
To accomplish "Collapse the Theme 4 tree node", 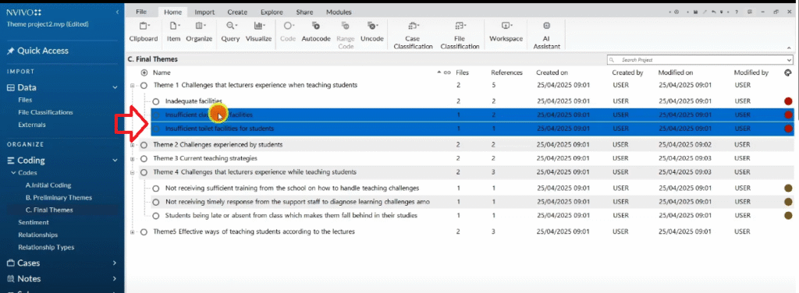I will pyautogui.click(x=133, y=172).
